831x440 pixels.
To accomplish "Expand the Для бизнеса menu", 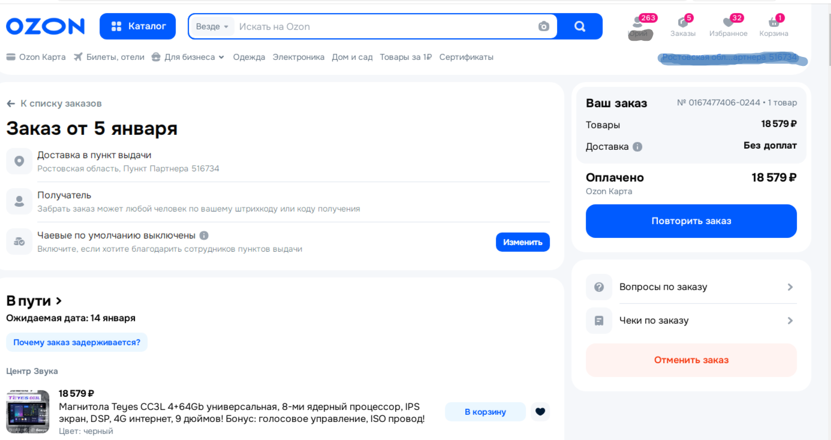I will (188, 57).
